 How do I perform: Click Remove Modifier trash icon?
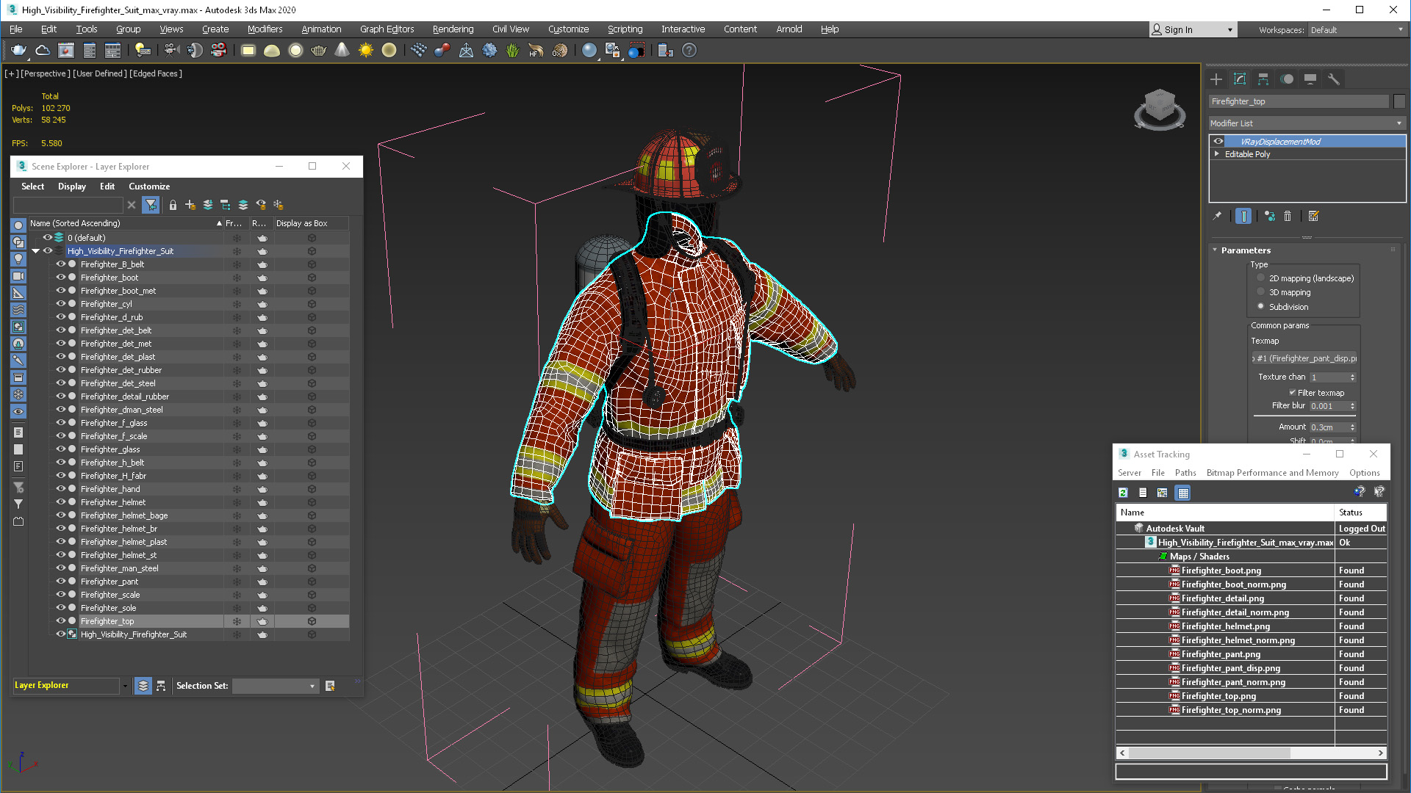point(1288,216)
